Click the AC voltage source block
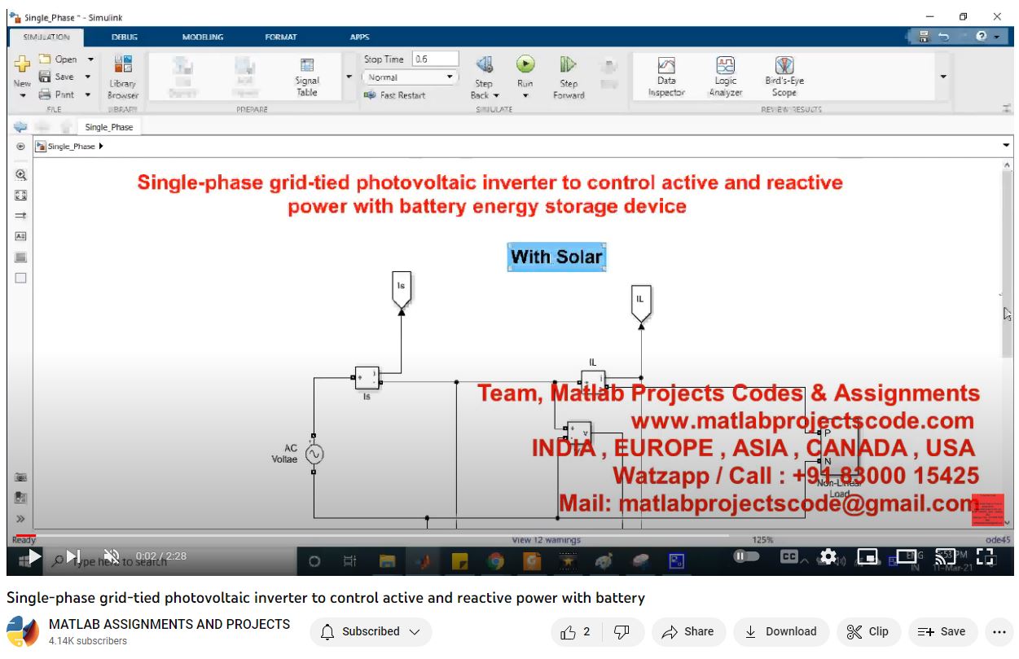The width and height of the screenshot is (1019, 659). pos(314,454)
